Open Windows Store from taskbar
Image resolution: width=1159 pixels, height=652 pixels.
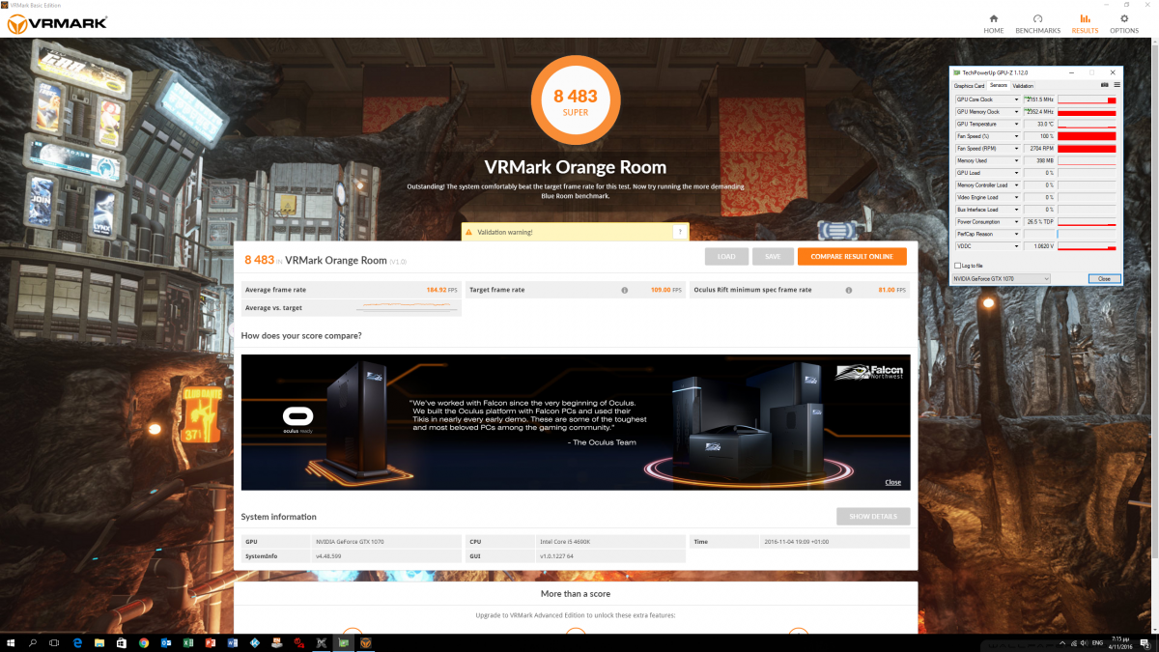(x=122, y=642)
